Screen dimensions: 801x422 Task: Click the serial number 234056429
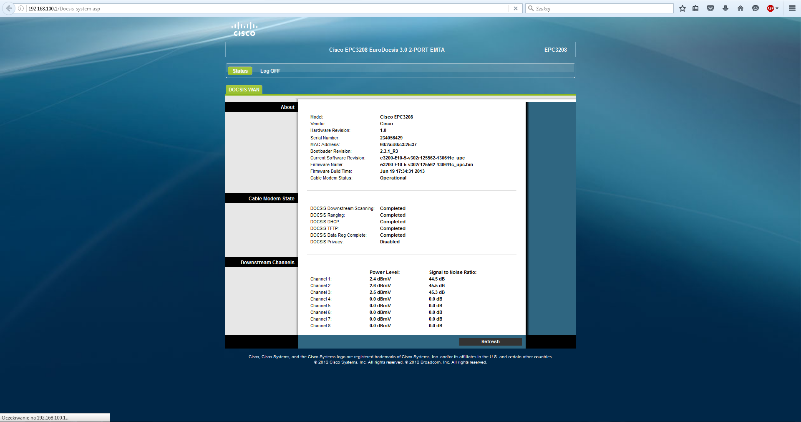click(x=391, y=138)
